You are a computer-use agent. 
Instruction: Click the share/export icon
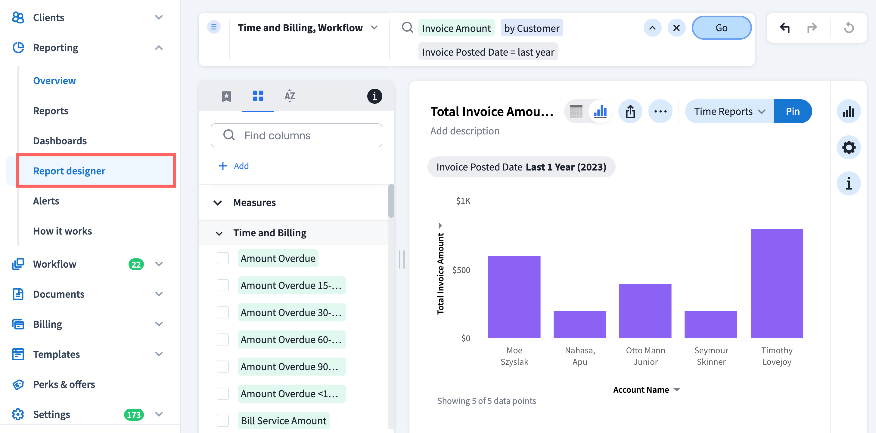(630, 111)
